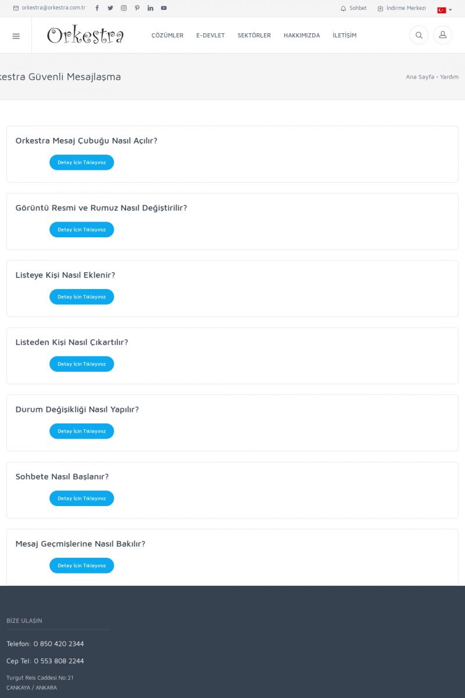Click the Sohbet notification link
Viewport: 465px width, 698px height.
[354, 8]
